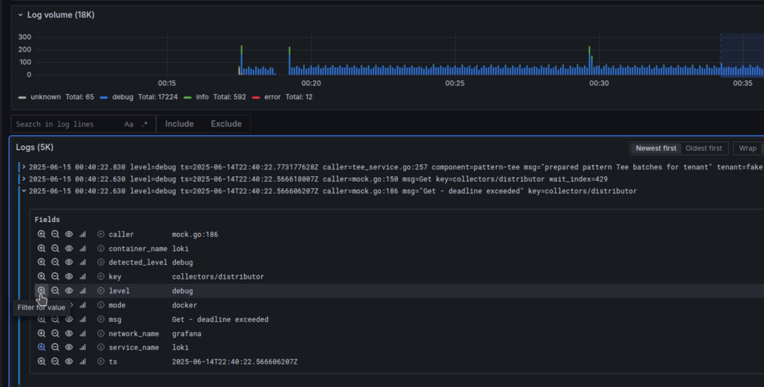Switch log order to Oldest first
This screenshot has height=387, width=764.
click(x=704, y=148)
